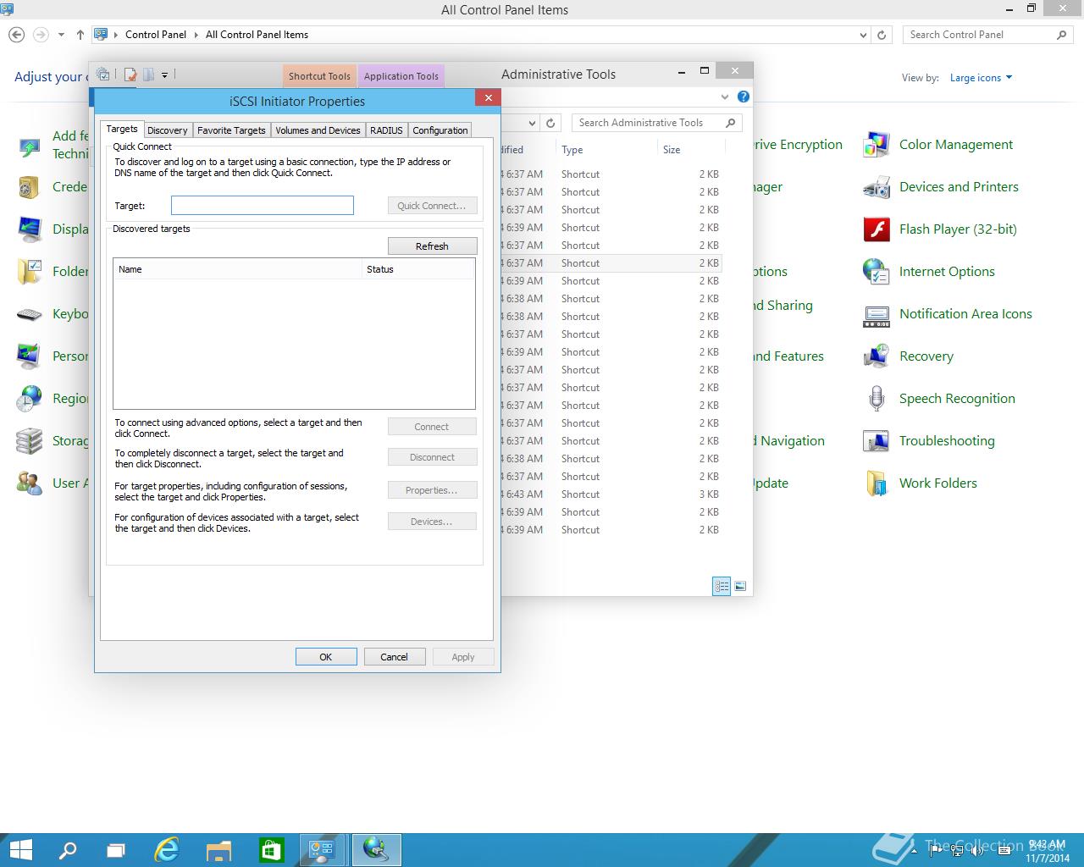Viewport: 1084px width, 867px height.
Task: Click the User Accounts people icon
Action: point(30,483)
